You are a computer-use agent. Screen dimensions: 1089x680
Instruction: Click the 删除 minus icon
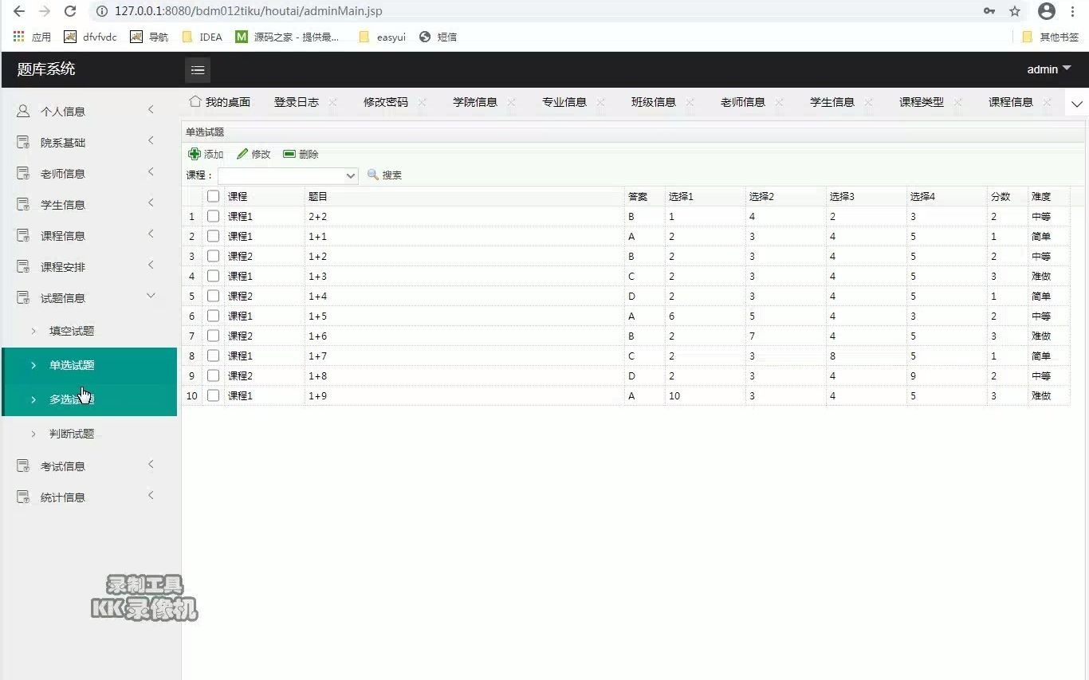pos(289,154)
